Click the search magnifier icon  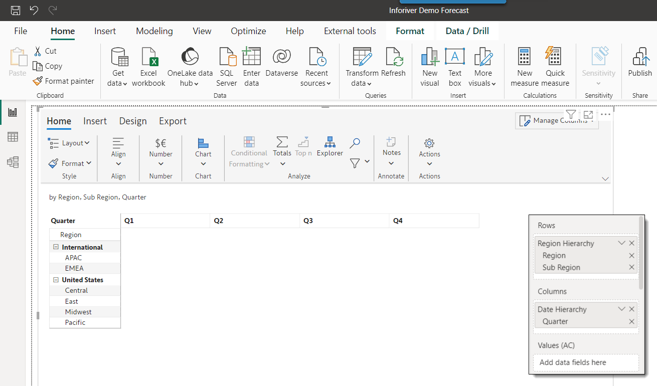tap(355, 143)
